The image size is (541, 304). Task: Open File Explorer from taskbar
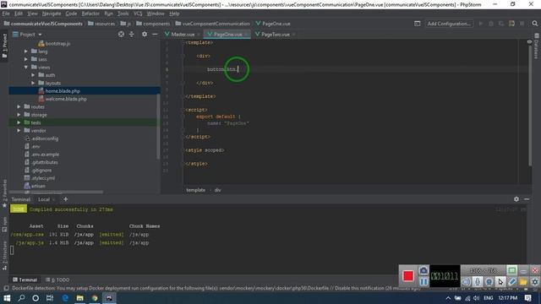coord(80,298)
